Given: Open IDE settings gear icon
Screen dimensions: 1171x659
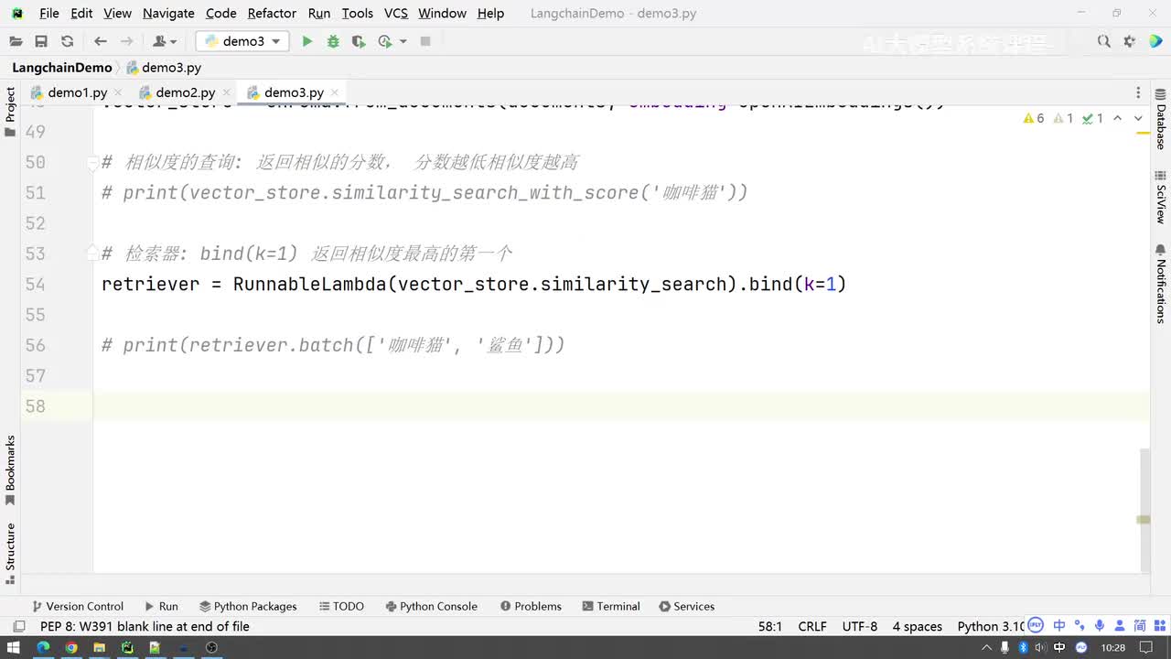Looking at the screenshot, I should coord(1130,41).
